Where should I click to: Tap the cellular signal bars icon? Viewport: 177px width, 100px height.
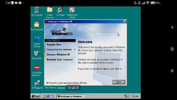tap(143, 3)
